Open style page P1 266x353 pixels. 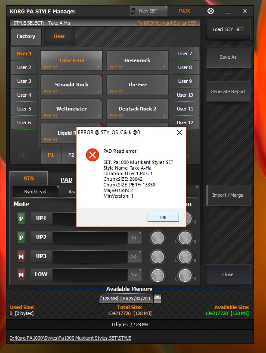pos(51,155)
